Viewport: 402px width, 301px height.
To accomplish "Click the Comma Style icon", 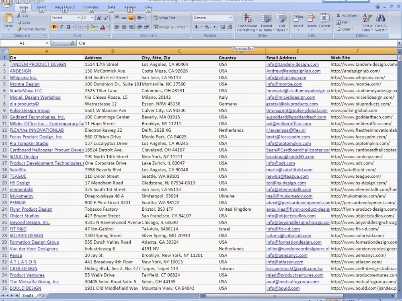I will 214,27.
